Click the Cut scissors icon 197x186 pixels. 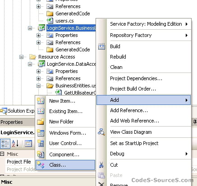pyautogui.click(x=101, y=165)
